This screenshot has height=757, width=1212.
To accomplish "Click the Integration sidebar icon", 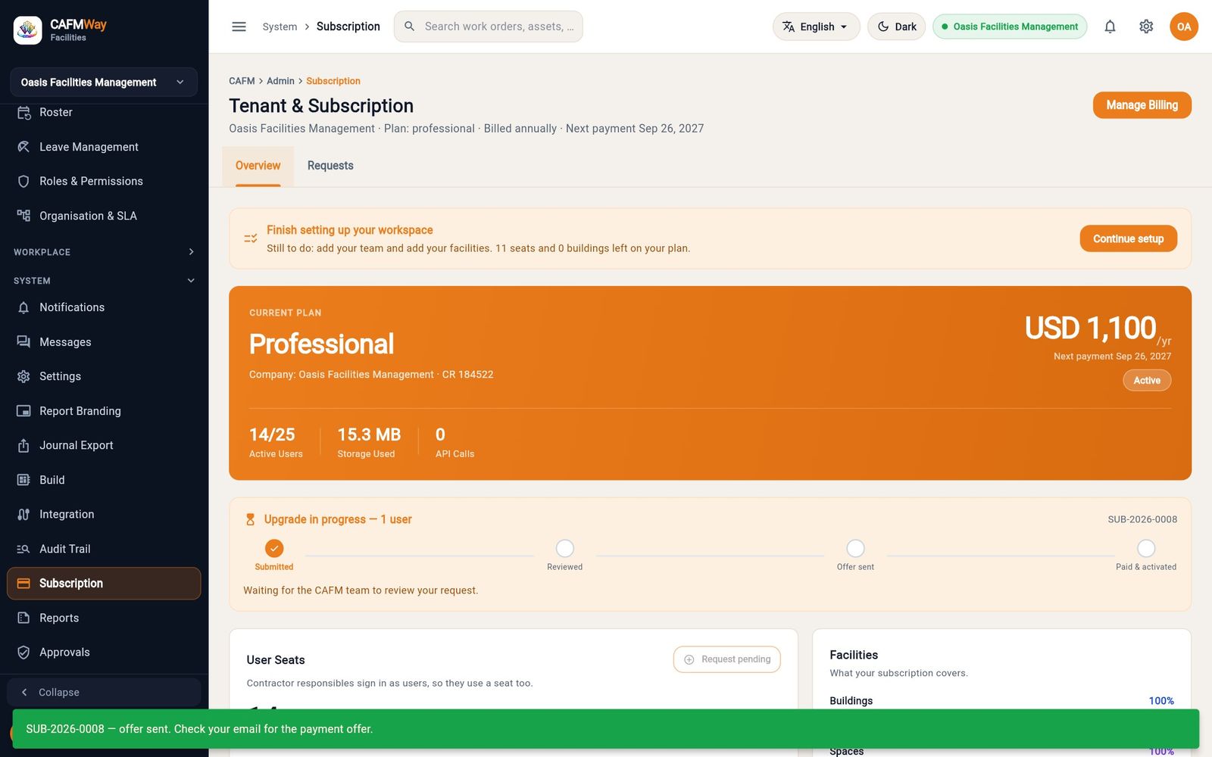I will pyautogui.click(x=23, y=514).
